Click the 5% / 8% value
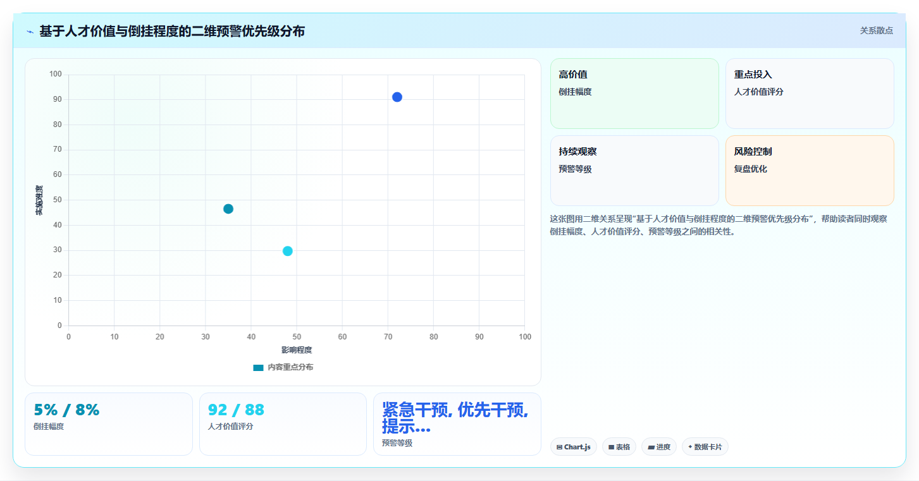 tap(66, 410)
